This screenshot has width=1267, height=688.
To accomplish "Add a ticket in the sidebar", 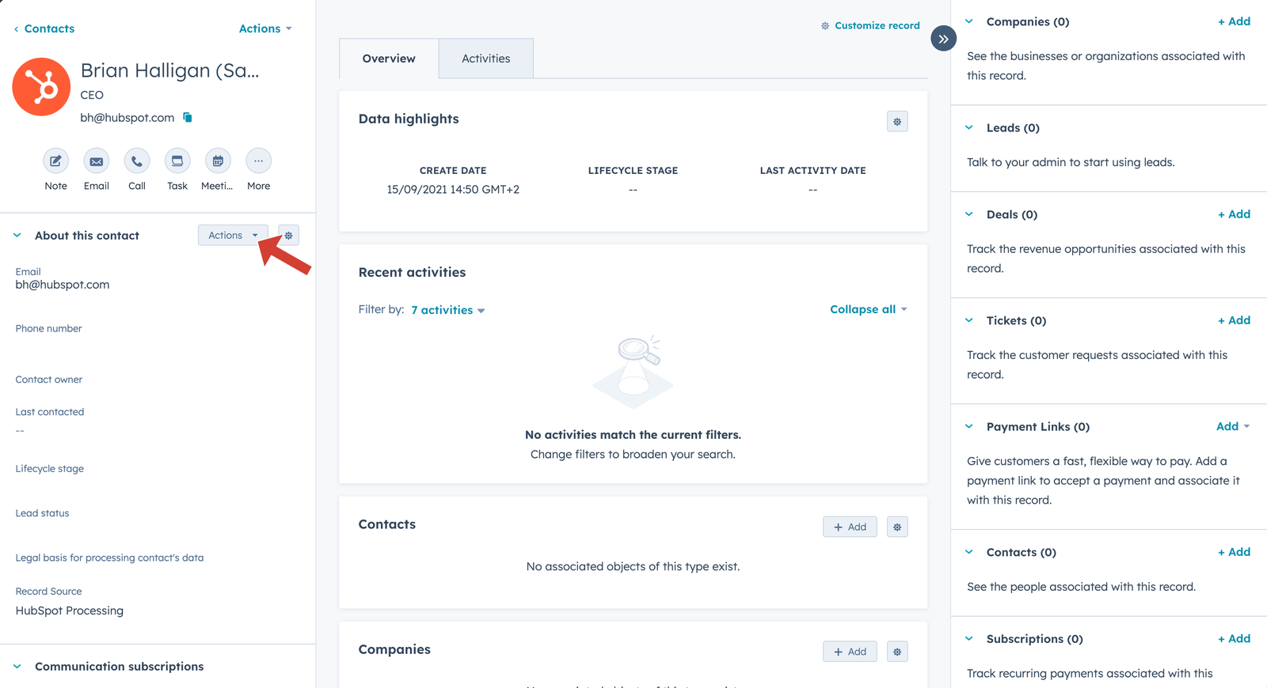I will [x=1235, y=320].
